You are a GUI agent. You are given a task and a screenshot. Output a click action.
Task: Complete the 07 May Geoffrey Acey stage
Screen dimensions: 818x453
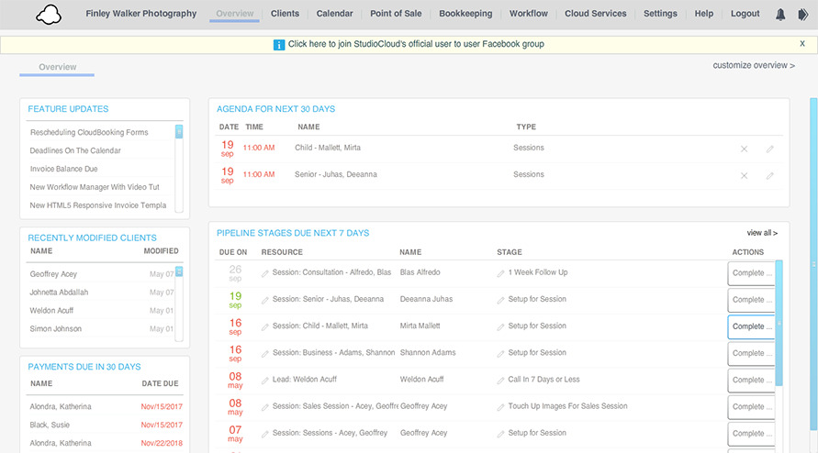(751, 433)
